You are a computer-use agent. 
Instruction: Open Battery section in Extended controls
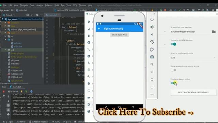pyautogui.click(x=89, y=36)
